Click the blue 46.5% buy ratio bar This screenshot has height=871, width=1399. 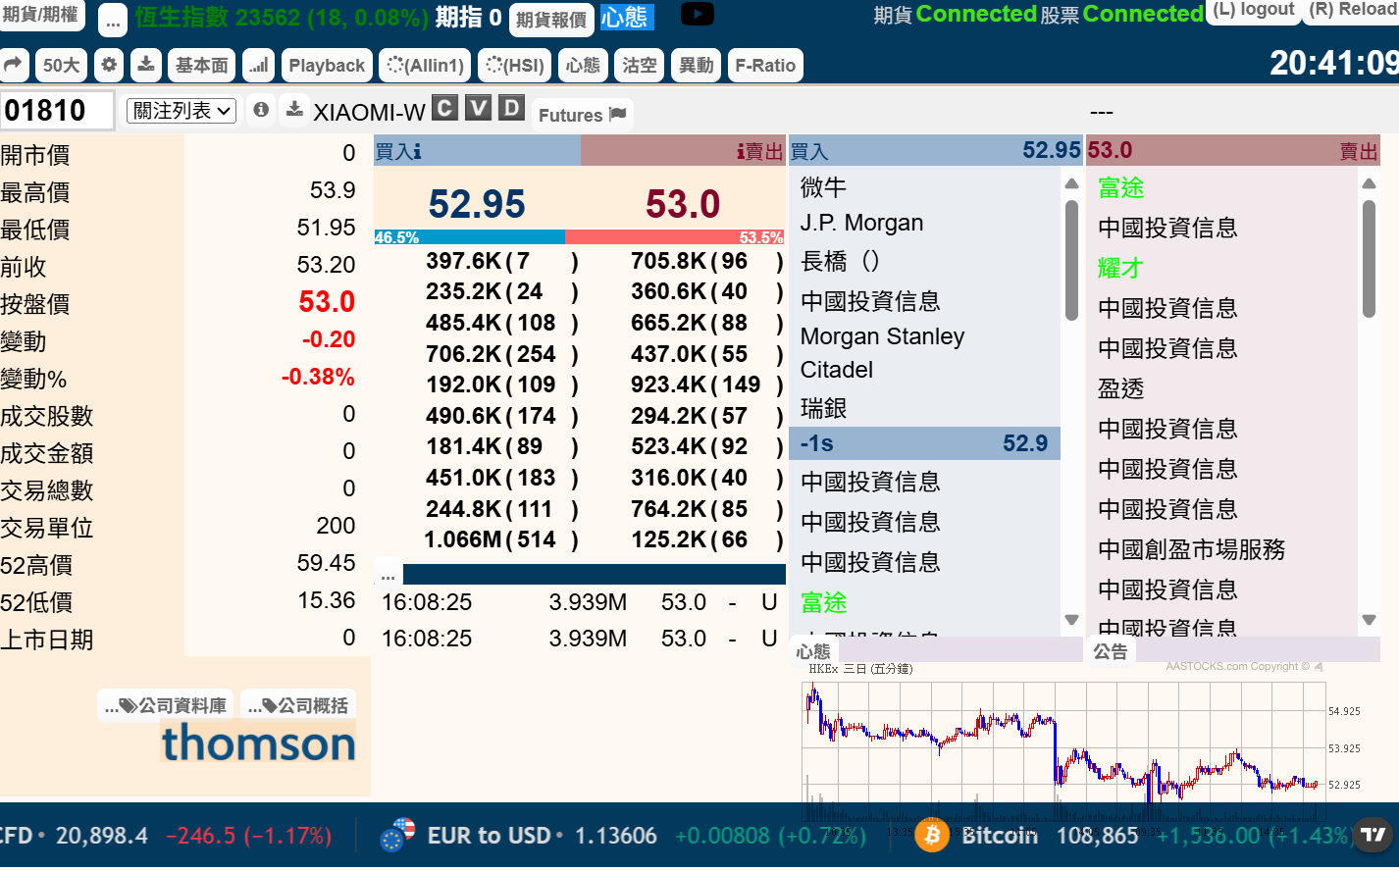[469, 237]
